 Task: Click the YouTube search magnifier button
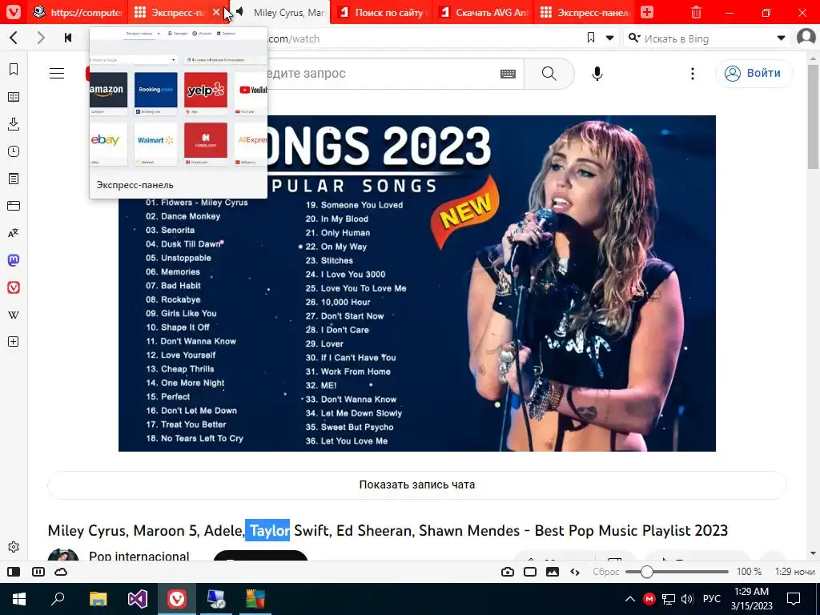(549, 73)
